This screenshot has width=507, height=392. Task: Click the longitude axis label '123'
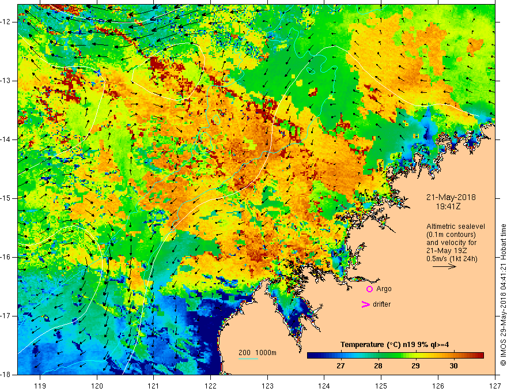coord(267,386)
